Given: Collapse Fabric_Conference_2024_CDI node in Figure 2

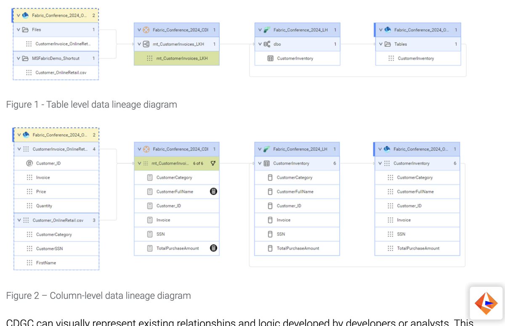Looking at the screenshot, I should [139, 149].
